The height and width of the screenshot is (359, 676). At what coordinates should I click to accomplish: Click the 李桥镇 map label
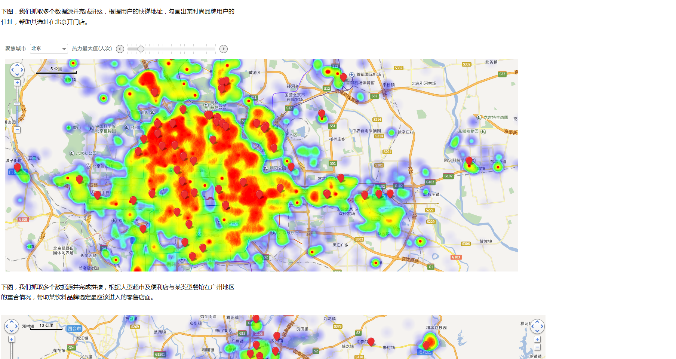[388, 85]
